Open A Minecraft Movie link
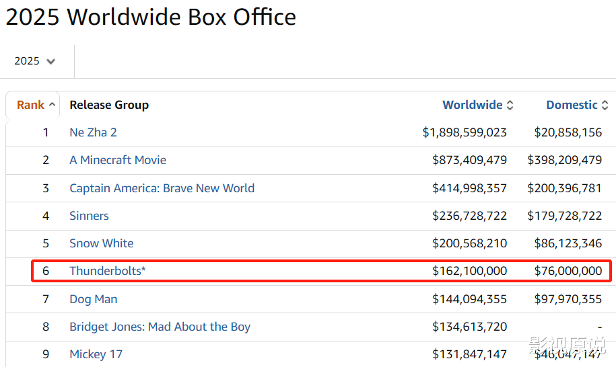The image size is (616, 367). click(118, 160)
